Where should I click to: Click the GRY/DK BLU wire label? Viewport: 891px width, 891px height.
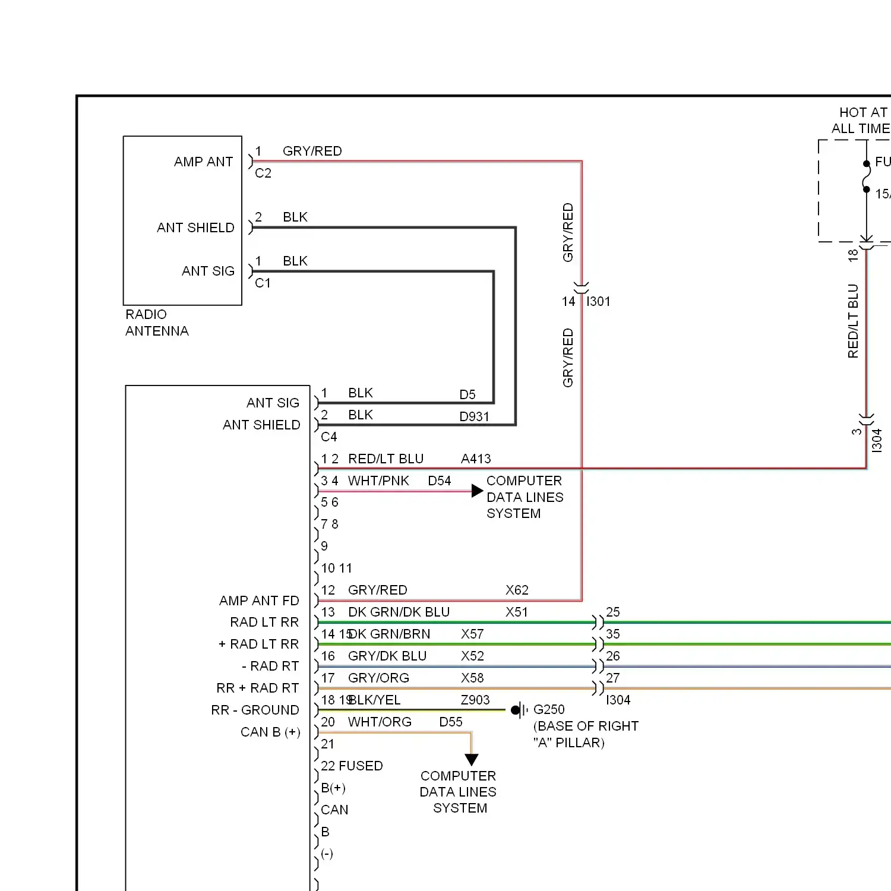(387, 656)
